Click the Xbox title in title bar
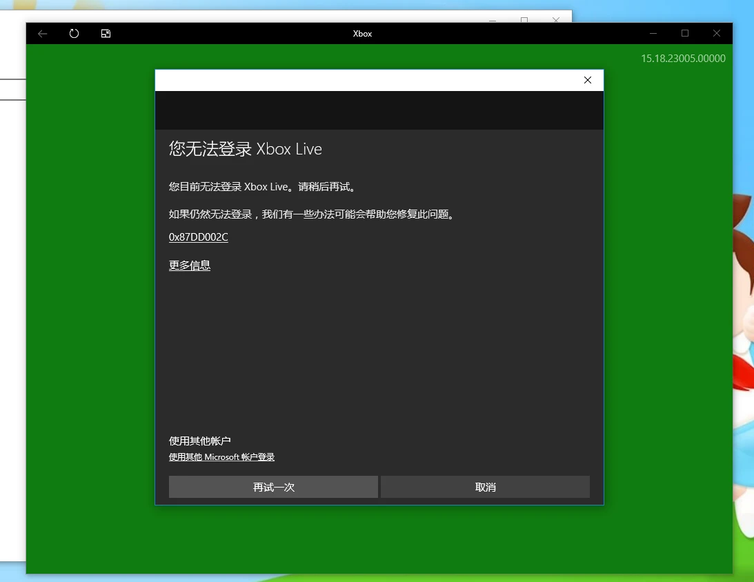 [362, 33]
